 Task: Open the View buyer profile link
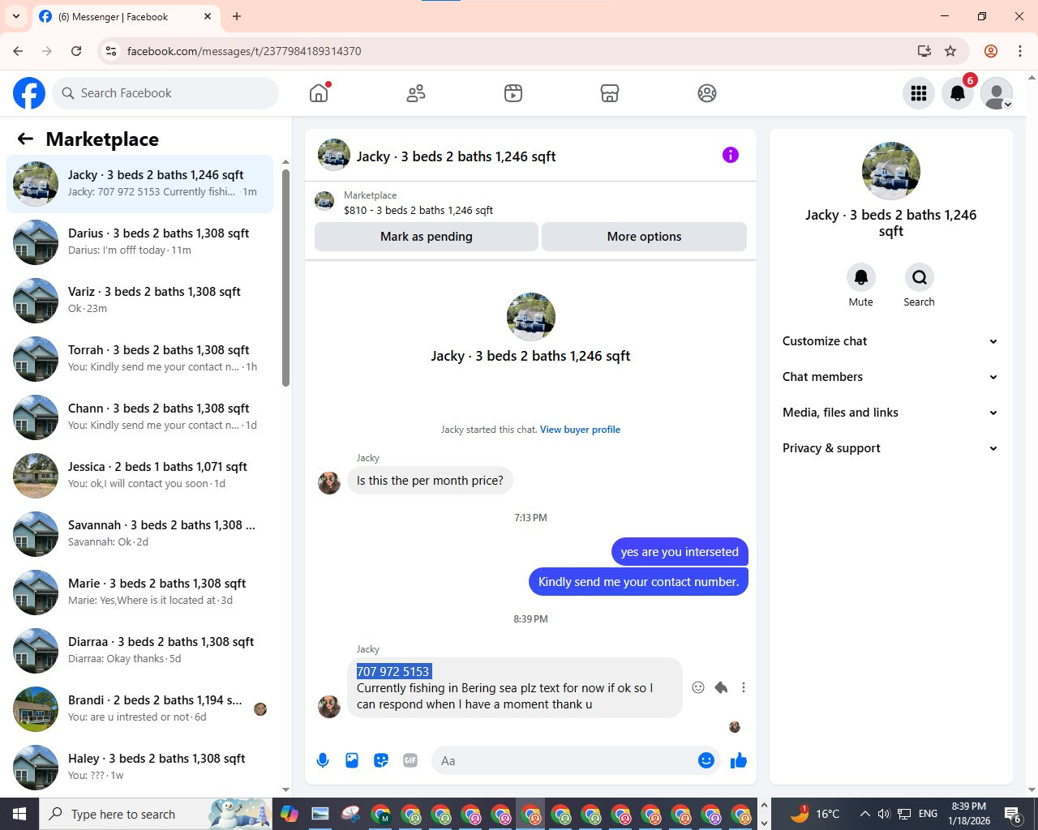[x=580, y=430]
